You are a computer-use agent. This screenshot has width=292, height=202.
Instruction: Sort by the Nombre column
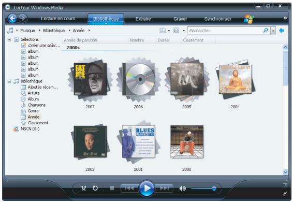(x=137, y=40)
